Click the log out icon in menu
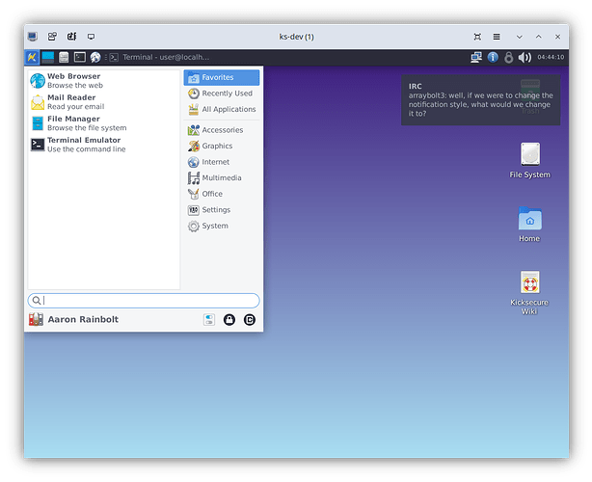592x482 pixels. (x=250, y=319)
